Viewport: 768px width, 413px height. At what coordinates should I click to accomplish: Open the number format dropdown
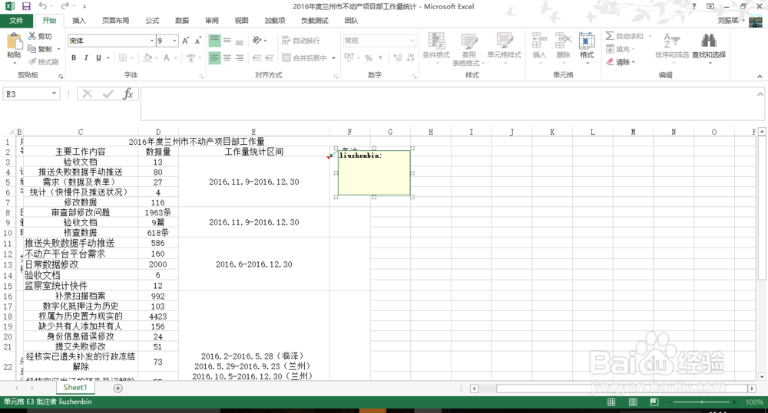[412, 41]
